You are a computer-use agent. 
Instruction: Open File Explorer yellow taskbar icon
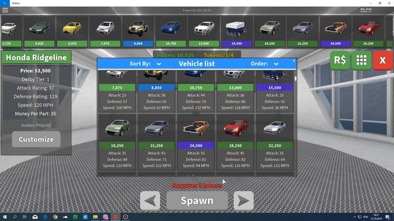(95, 217)
